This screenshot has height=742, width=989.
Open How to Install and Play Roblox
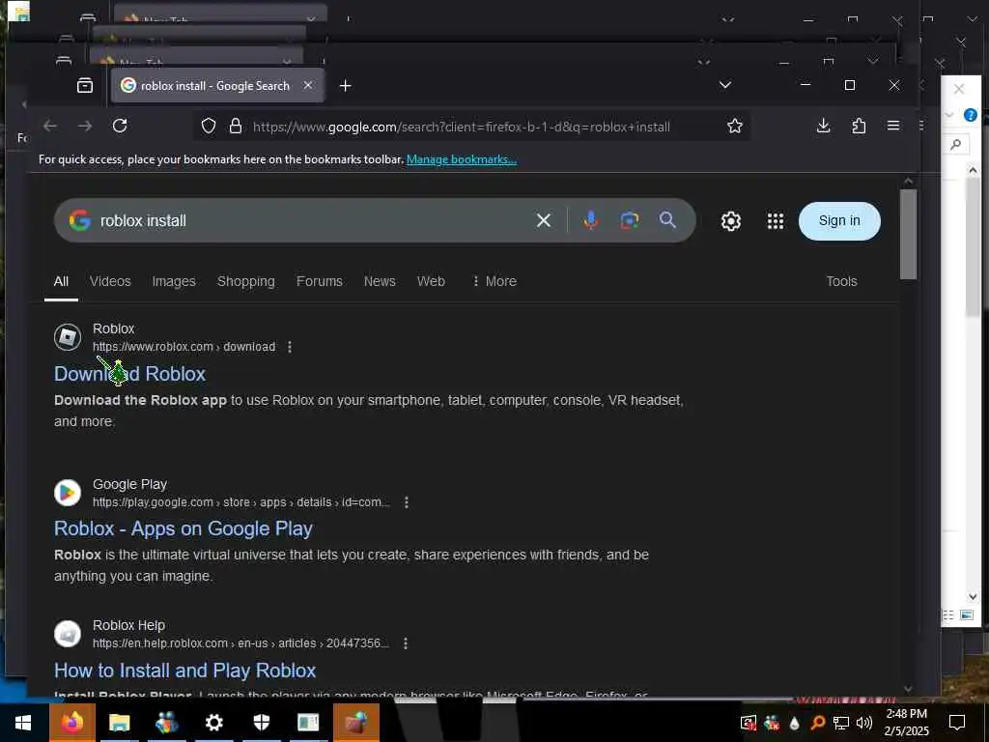pyautogui.click(x=184, y=671)
